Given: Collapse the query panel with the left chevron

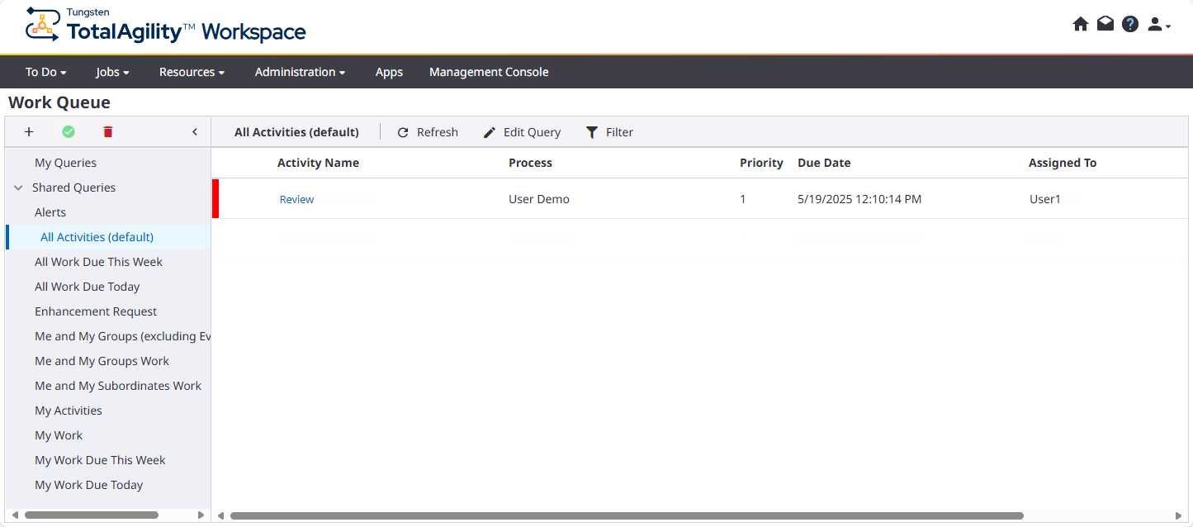Looking at the screenshot, I should (x=195, y=131).
